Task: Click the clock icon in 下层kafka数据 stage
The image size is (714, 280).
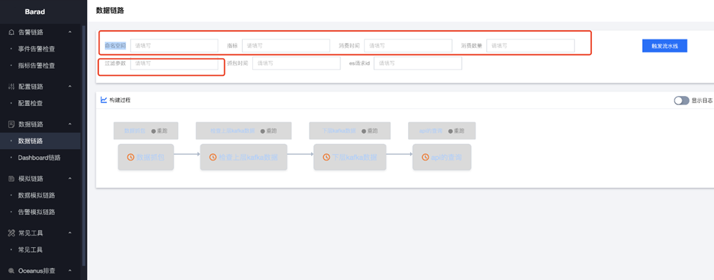Action: click(326, 157)
